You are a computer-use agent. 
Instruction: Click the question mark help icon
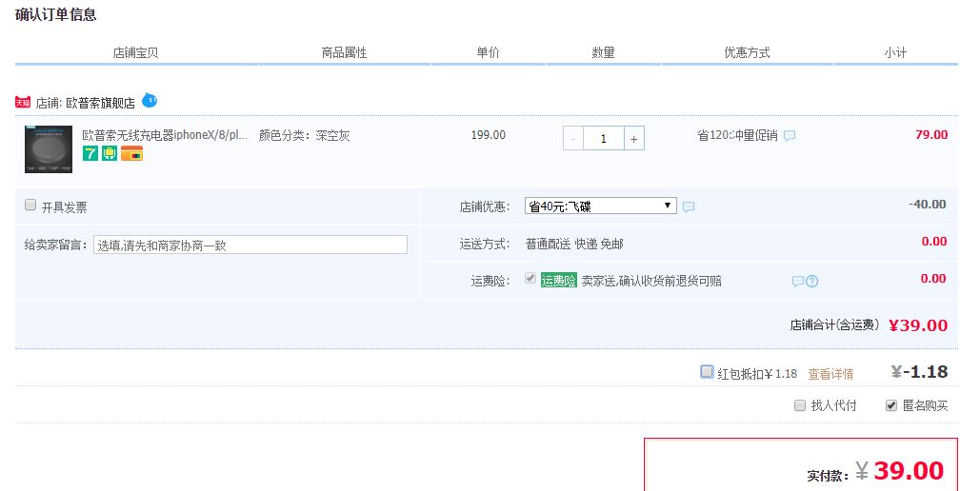click(x=811, y=282)
